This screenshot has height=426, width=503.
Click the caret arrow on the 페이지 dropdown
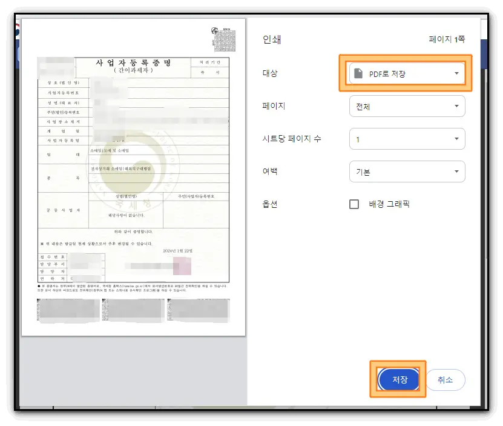[x=457, y=106]
